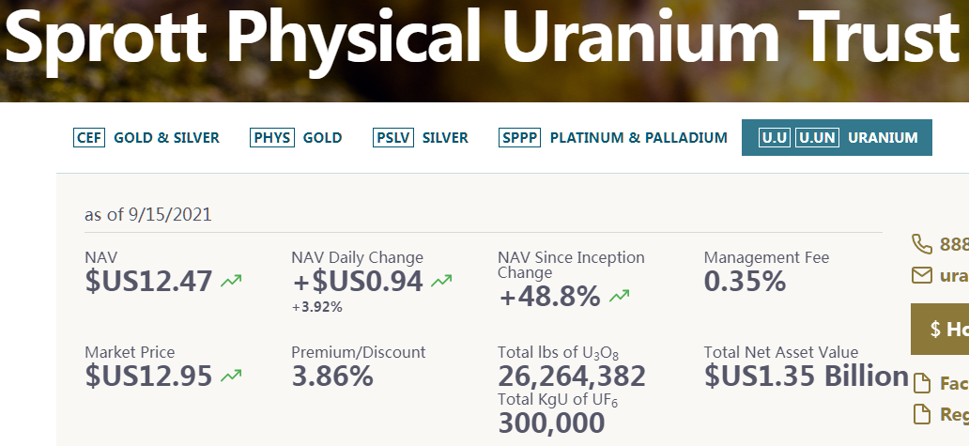Screen dimensions: 969x446
Task: Click the lower document icon on the right
Action: 922,414
